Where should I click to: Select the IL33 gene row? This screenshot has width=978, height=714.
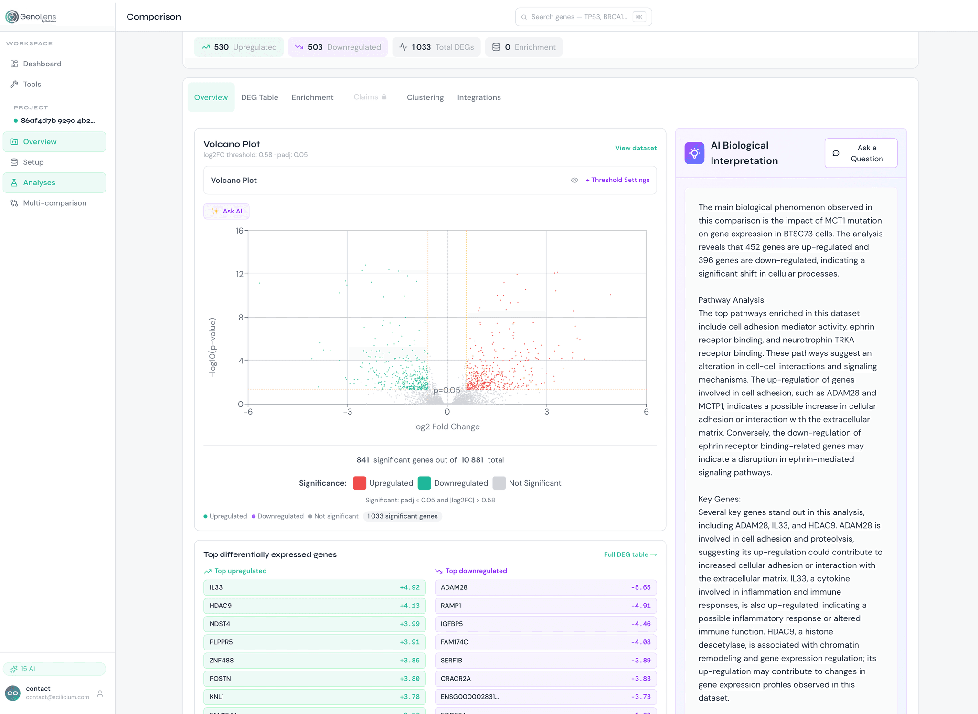click(315, 588)
